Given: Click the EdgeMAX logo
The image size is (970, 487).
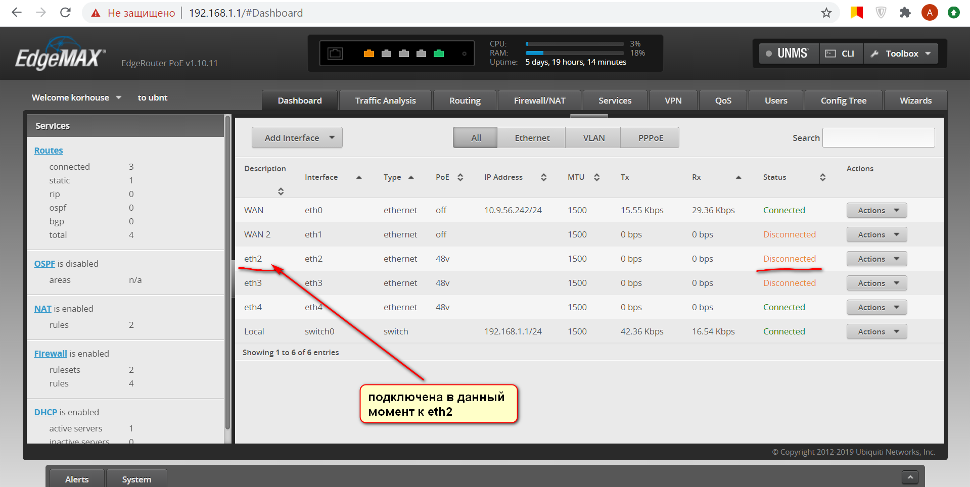Looking at the screenshot, I should tap(61, 54).
